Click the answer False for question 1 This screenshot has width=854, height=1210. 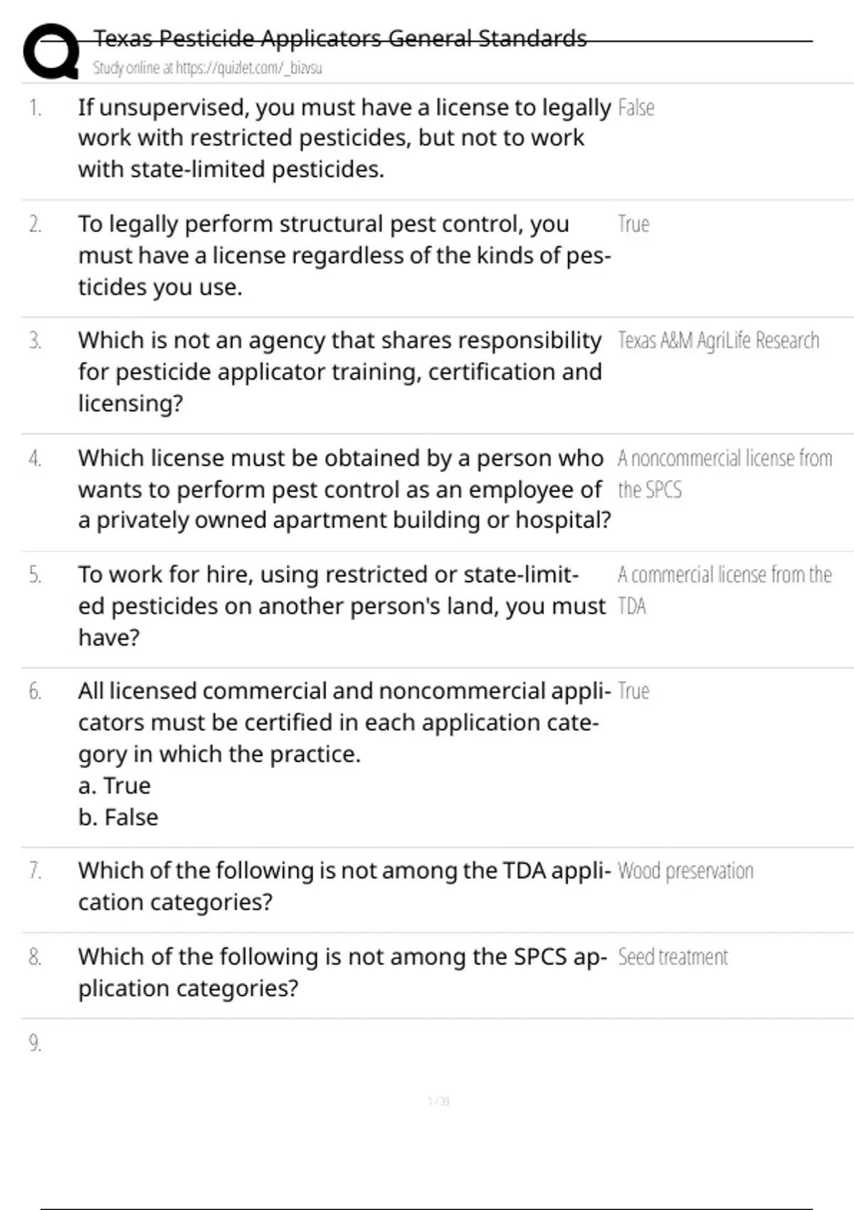click(x=636, y=107)
